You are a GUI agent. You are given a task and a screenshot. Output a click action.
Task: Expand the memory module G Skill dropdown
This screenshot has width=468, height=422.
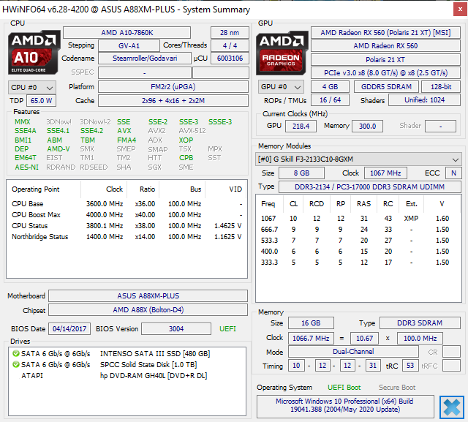pos(358,159)
